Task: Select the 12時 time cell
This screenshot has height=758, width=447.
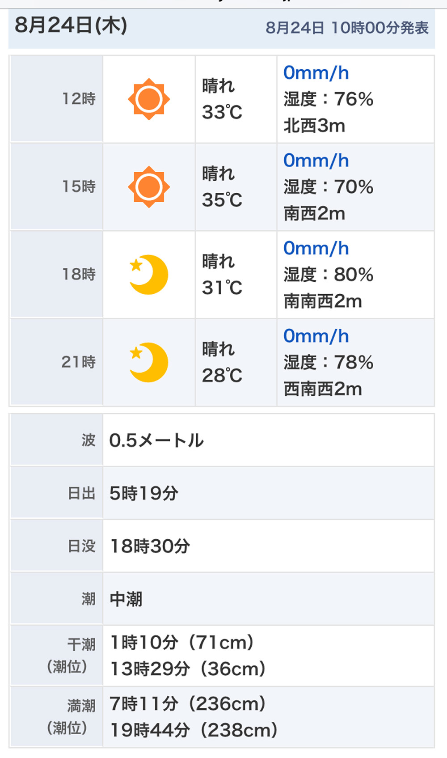Action: [x=56, y=99]
